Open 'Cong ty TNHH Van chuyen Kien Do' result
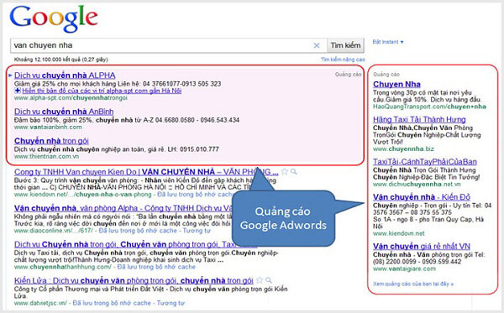This screenshot has width=504, height=313. 146,172
